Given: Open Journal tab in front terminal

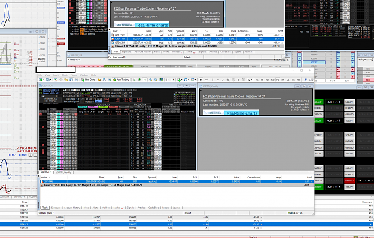Looking at the screenshot, I should (x=177, y=208).
